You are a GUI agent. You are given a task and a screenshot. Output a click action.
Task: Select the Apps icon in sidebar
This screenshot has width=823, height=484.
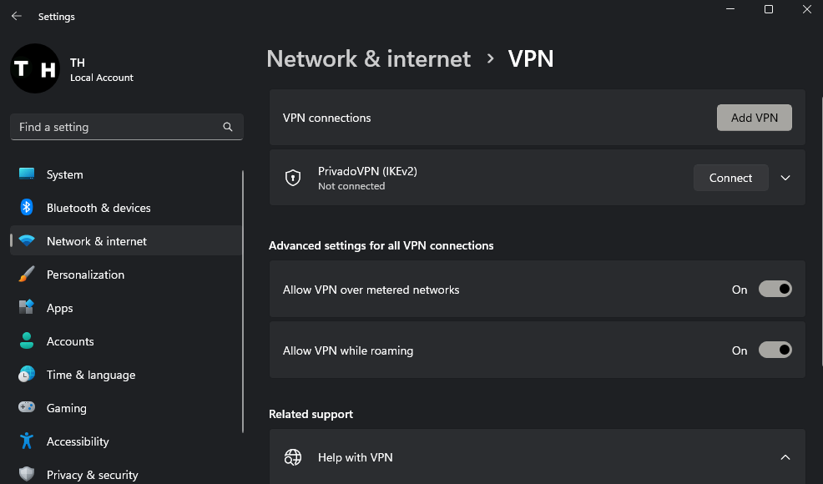(27, 308)
